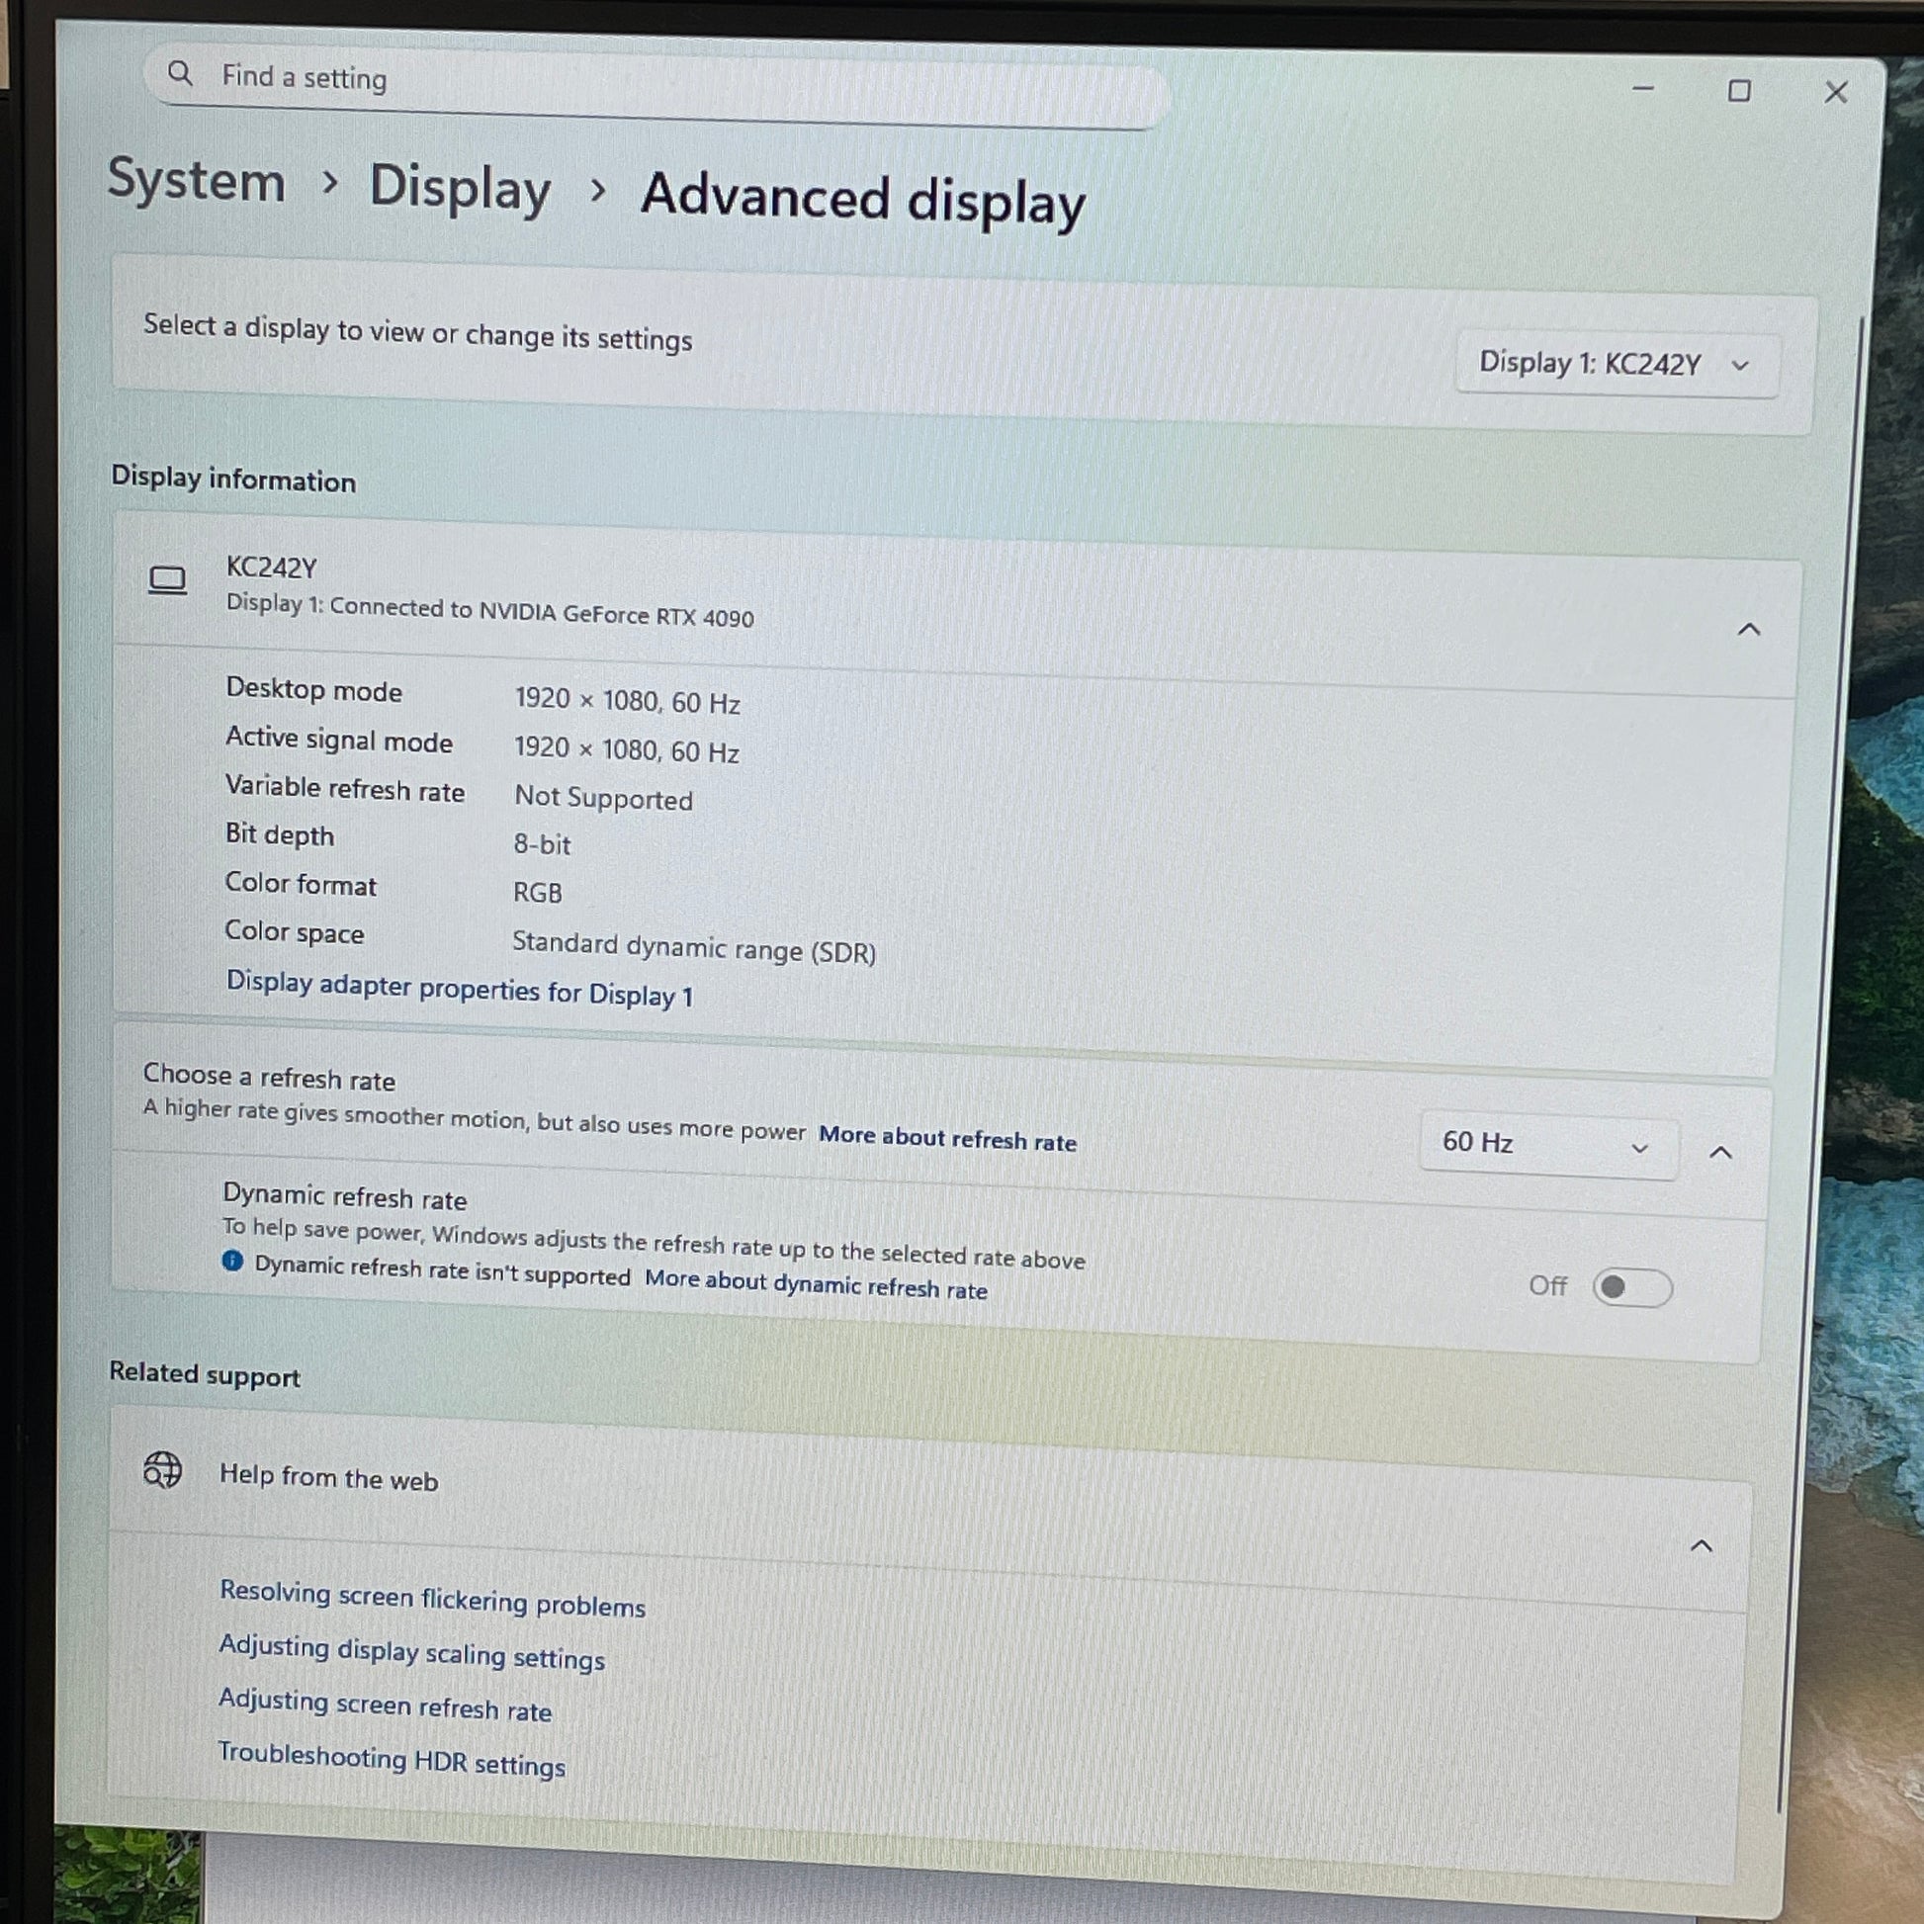This screenshot has width=1924, height=1924.
Task: Collapse the KC242Y display information section
Action: [1749, 630]
